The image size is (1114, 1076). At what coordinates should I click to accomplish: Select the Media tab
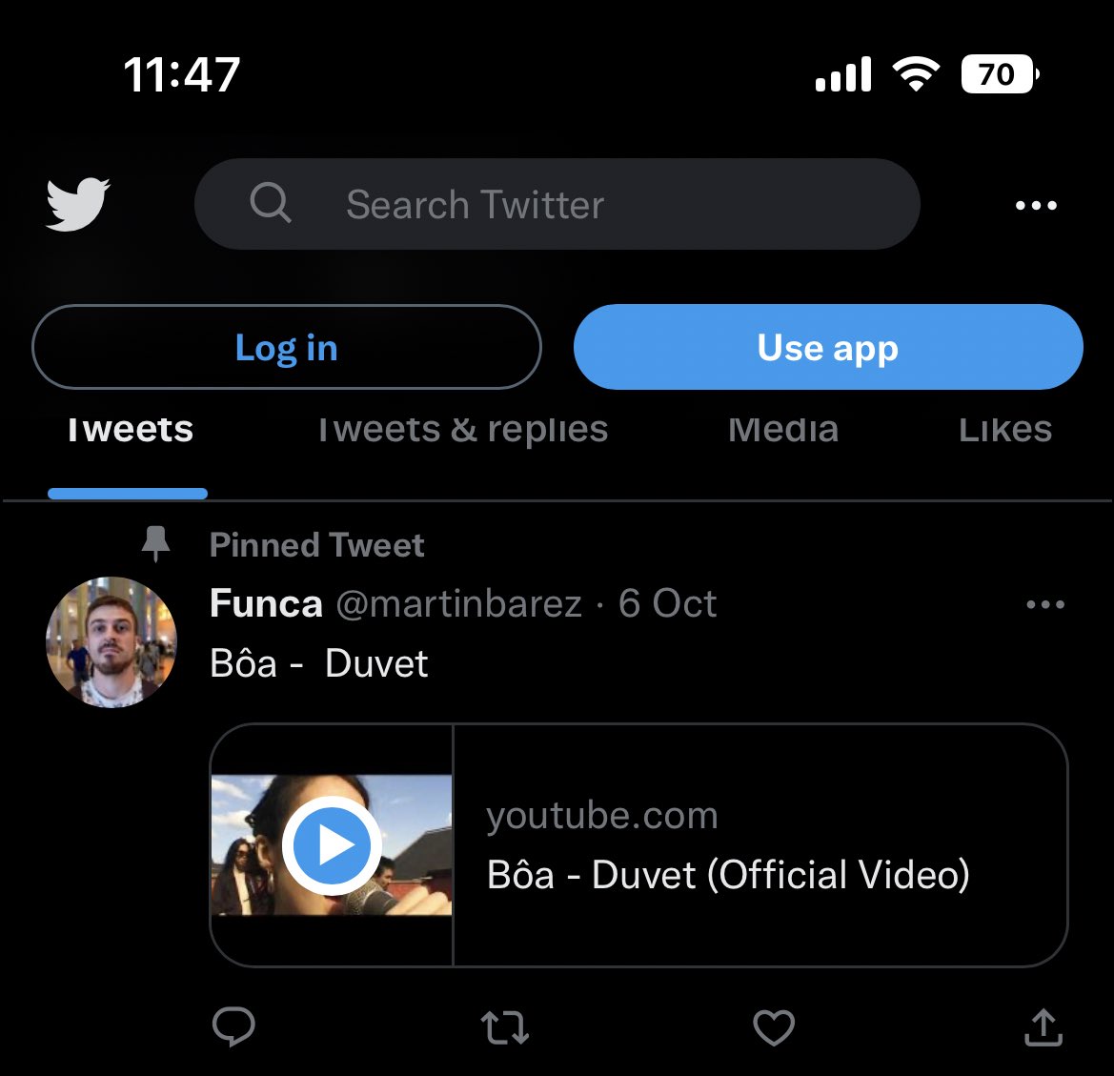click(x=783, y=431)
